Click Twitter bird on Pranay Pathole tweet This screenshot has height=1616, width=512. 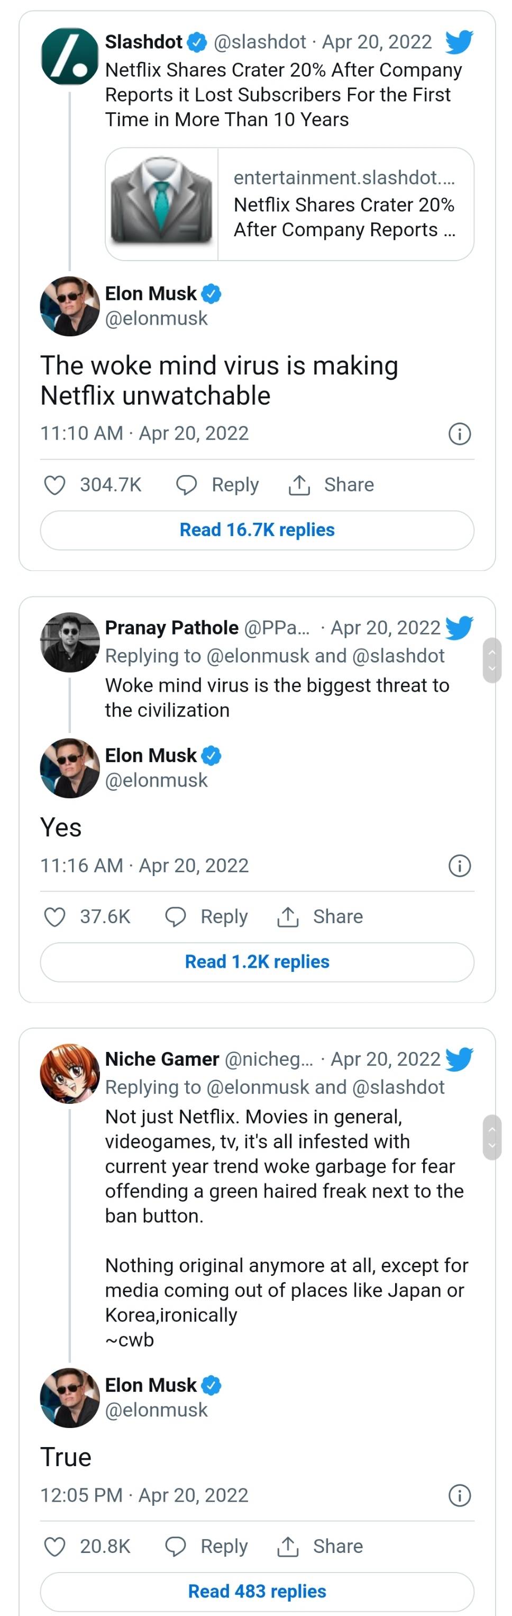click(x=459, y=627)
